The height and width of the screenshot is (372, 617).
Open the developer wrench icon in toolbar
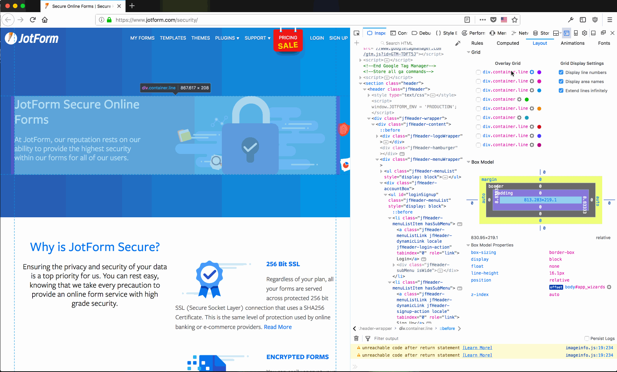point(571,20)
